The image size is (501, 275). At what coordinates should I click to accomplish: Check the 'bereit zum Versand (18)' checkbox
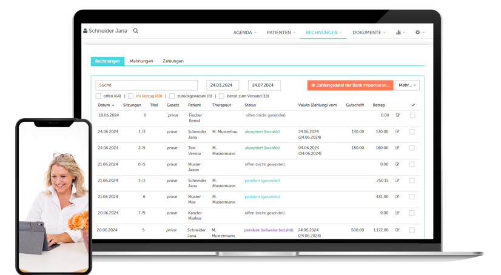(x=221, y=96)
